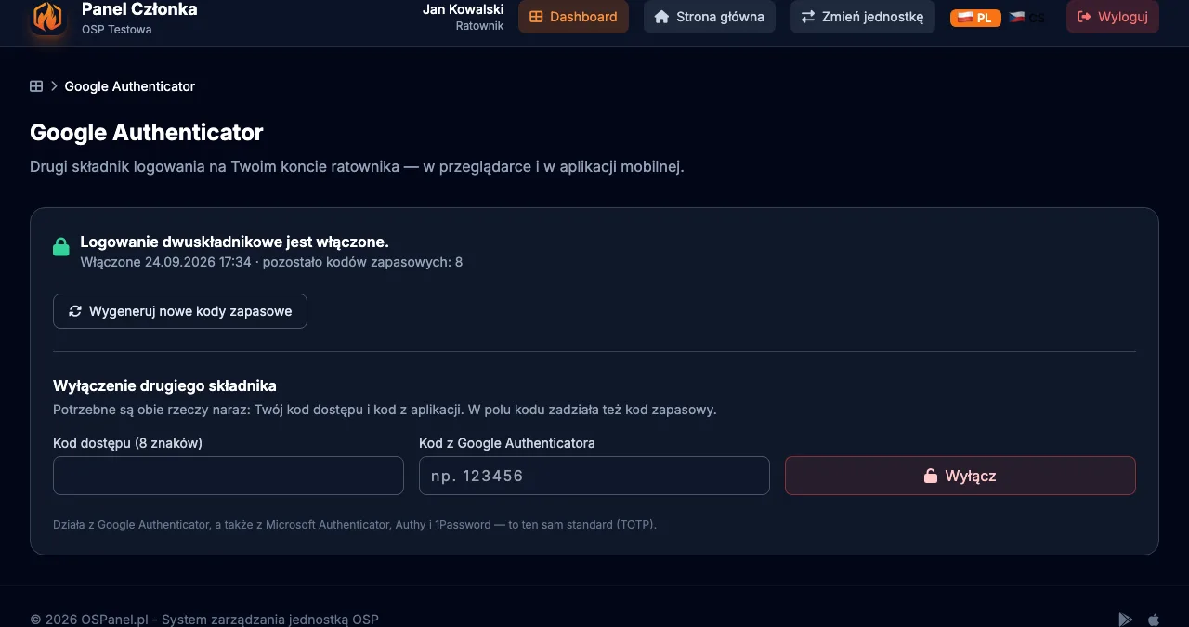Click the 'Działa z Google Authenticator' TOTP note
The image size is (1189, 627).
coord(355,525)
